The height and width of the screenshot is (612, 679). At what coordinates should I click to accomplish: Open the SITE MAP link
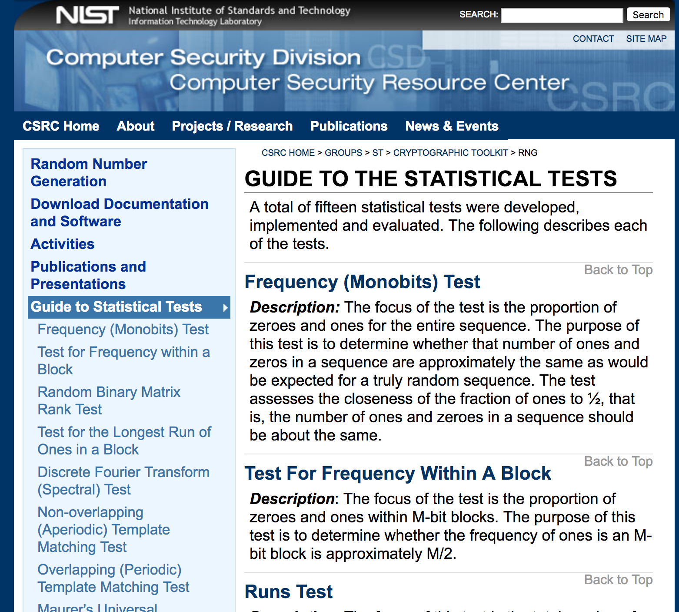click(646, 39)
